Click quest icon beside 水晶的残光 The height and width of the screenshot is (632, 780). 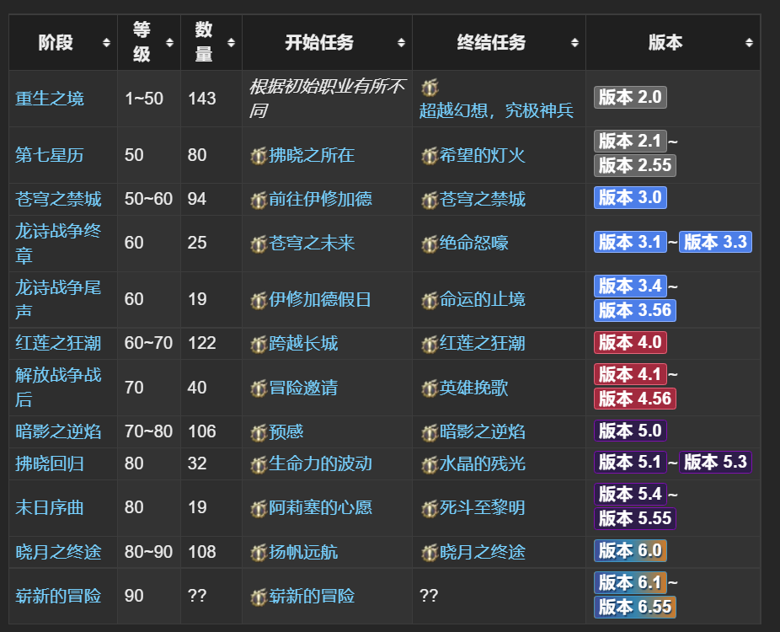pos(430,464)
